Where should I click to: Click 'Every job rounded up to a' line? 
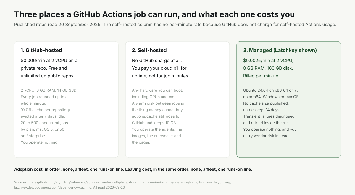pyautogui.click(x=44, y=97)
